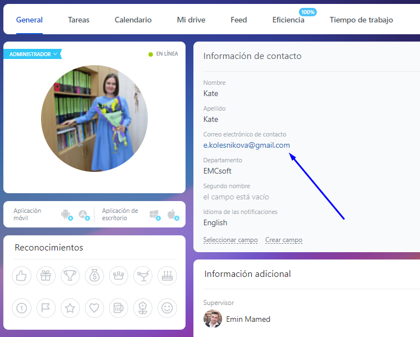Download the macOS desktop app
420x337 pixels.
173,214
